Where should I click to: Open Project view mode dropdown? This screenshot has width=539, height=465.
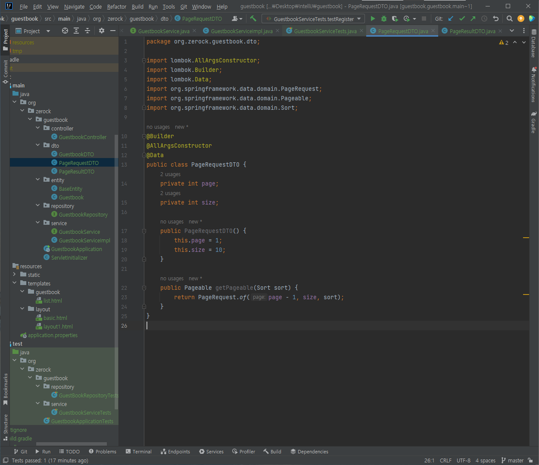33,31
